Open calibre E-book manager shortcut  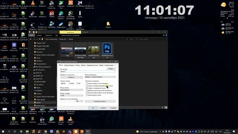(x=52, y=4)
